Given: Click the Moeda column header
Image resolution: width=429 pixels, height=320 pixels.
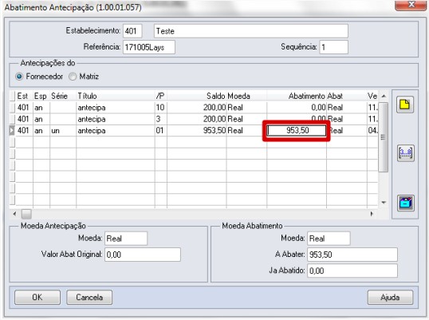Looking at the screenshot, I should click(x=246, y=96).
